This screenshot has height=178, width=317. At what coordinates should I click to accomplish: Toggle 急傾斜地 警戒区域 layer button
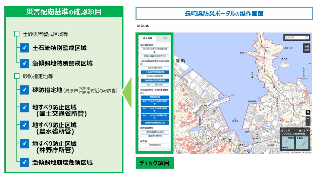(155, 76)
